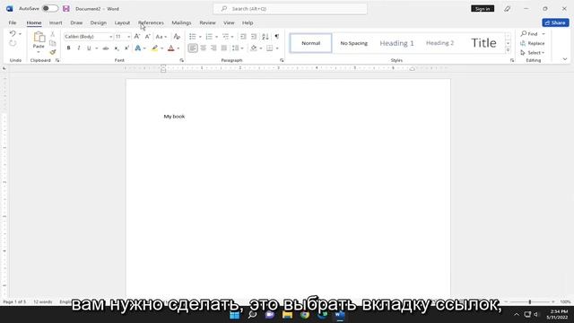
Task: Toggle Strikethrough formatting
Action: (106, 48)
